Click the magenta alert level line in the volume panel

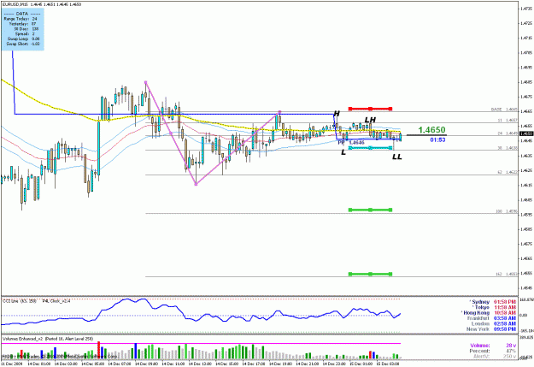(x=201, y=343)
